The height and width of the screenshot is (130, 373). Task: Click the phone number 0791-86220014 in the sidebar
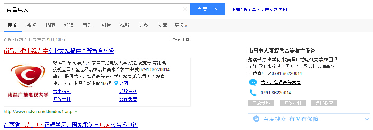(x=276, y=93)
